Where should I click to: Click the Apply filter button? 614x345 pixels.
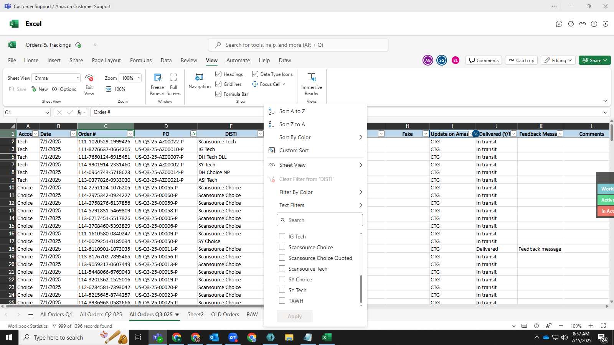click(x=295, y=316)
